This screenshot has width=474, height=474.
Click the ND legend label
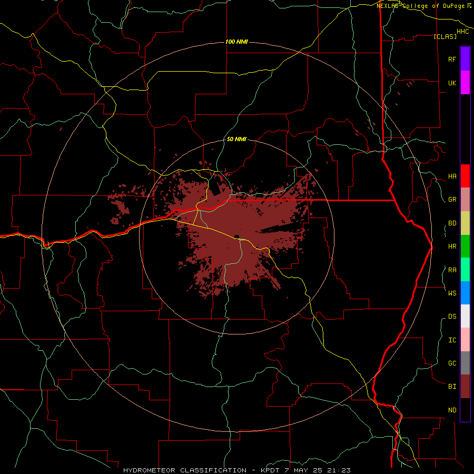pos(452,410)
